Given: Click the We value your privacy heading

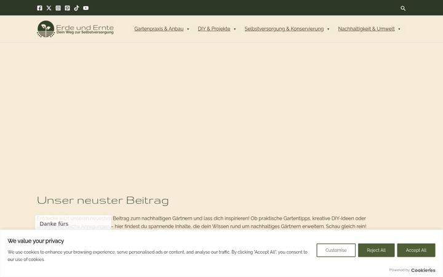Looking at the screenshot, I should [x=36, y=241].
